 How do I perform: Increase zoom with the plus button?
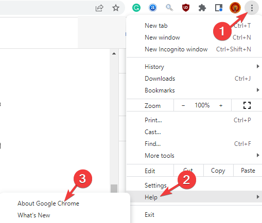(221, 105)
